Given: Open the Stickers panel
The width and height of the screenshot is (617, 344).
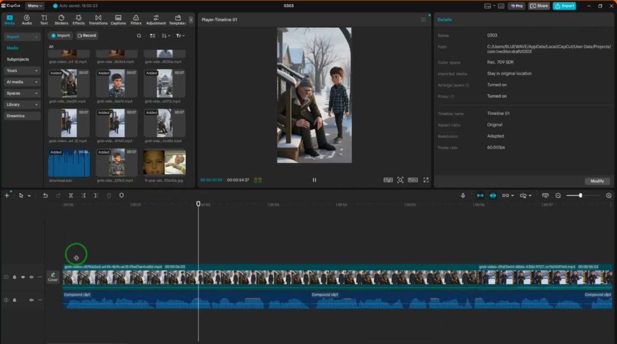Looking at the screenshot, I should point(61,20).
